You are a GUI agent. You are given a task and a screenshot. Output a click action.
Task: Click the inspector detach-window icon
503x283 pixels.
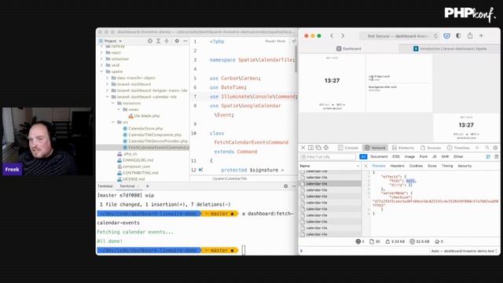point(318,148)
